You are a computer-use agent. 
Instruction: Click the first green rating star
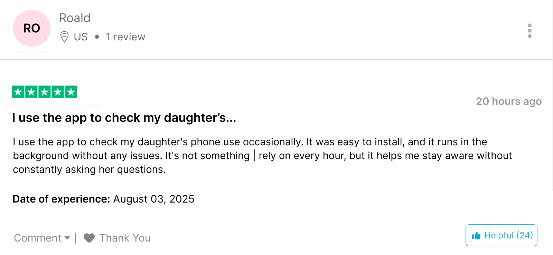[x=18, y=92]
